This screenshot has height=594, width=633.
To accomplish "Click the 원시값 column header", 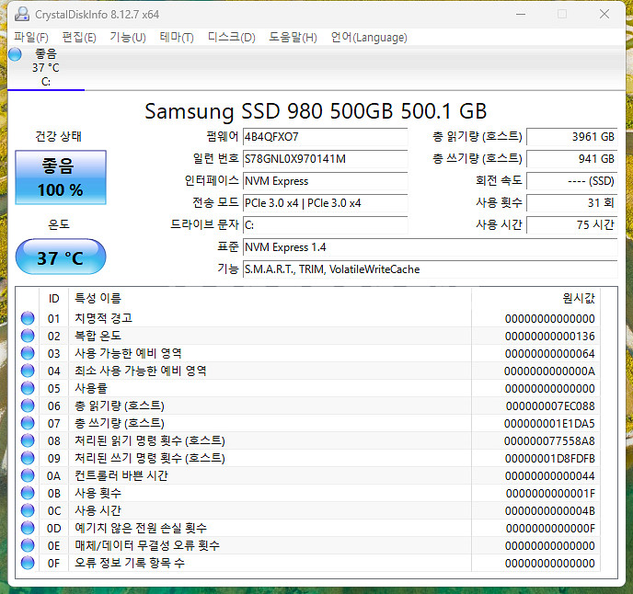I will 535,299.
